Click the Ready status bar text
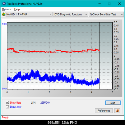 tap(5, 118)
